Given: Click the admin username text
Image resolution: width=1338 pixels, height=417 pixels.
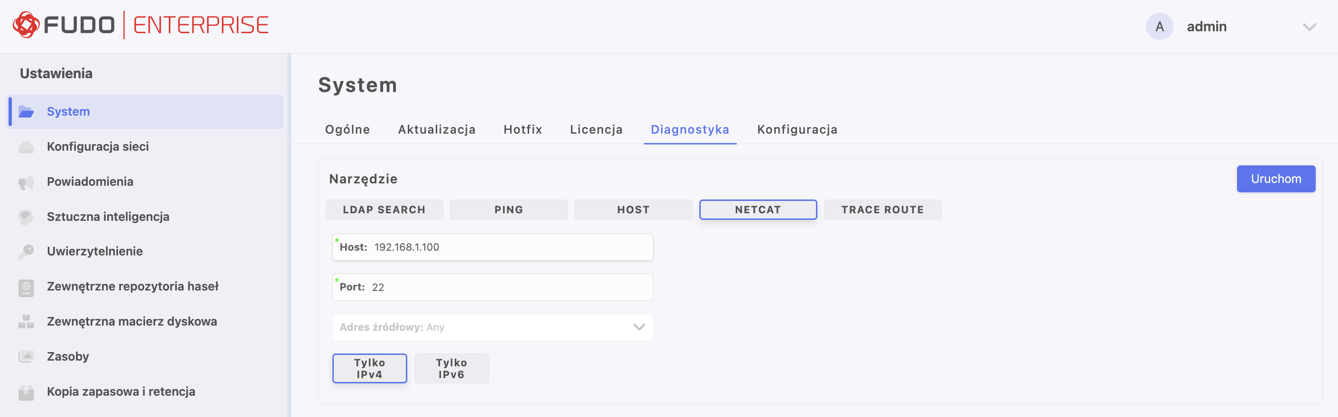Looking at the screenshot, I should 1207,27.
